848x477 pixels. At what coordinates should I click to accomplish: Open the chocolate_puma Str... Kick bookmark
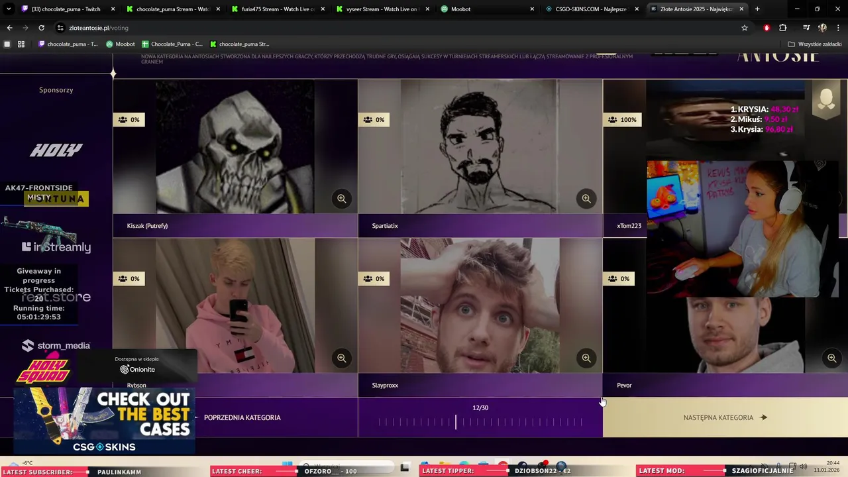point(239,44)
